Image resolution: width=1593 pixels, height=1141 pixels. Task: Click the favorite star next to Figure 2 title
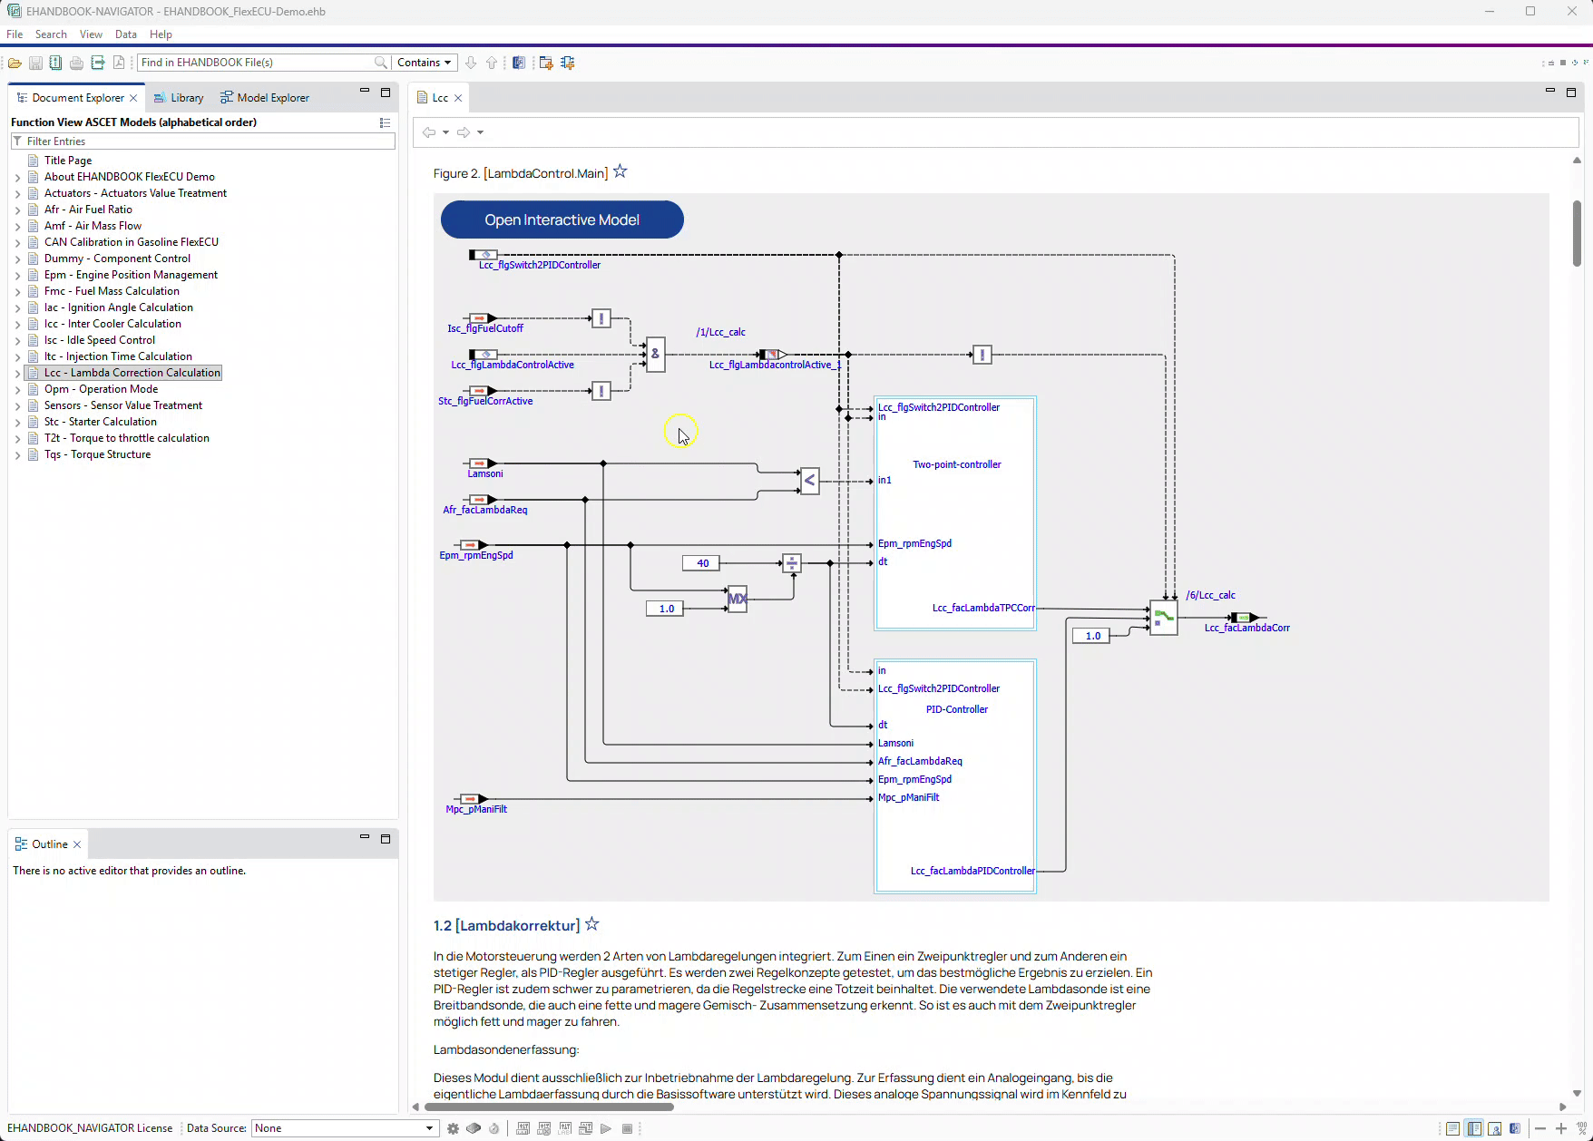[x=621, y=171]
